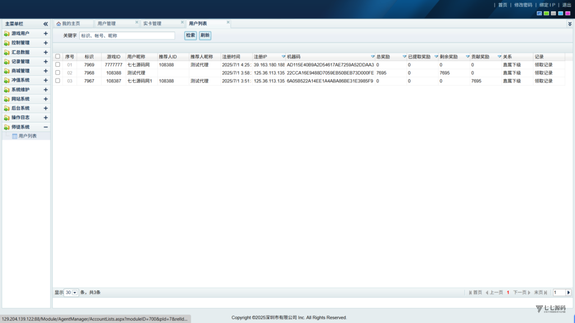The width and height of the screenshot is (575, 323).
Task: Check the row 01 checkbox for 七七源码网
Action: tap(58, 64)
